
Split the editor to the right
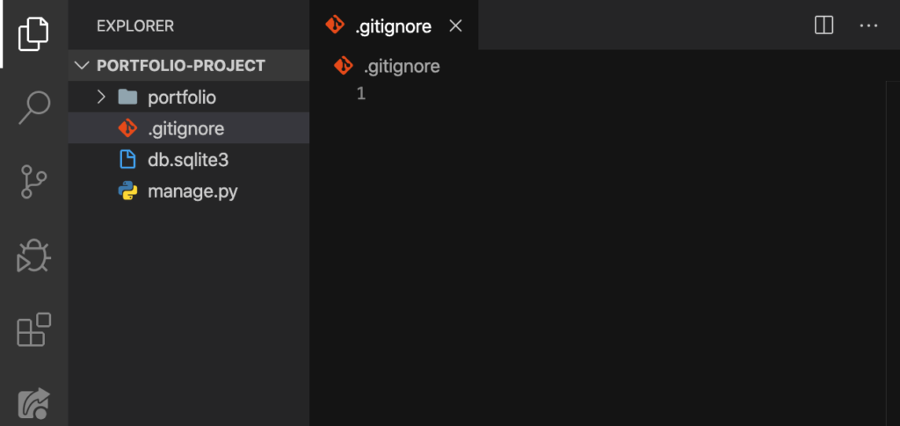pos(824,25)
